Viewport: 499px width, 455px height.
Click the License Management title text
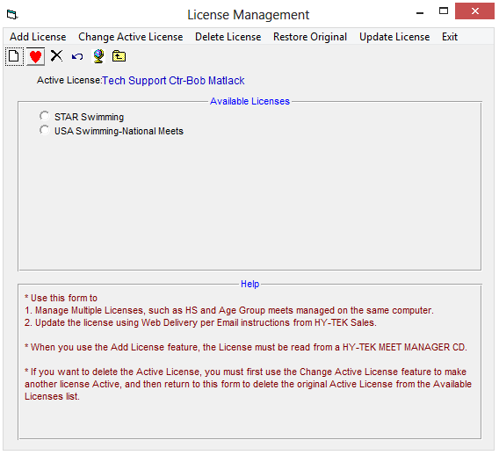click(249, 15)
